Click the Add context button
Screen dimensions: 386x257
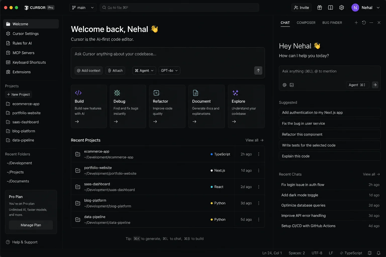point(88,71)
